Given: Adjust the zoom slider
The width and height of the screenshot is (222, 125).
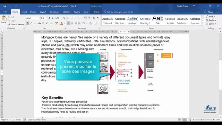Looking at the screenshot, I should [x=202, y=119].
